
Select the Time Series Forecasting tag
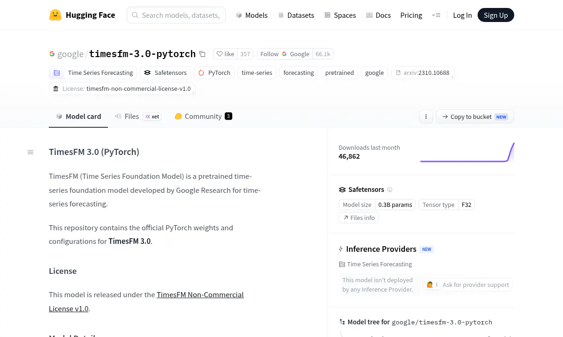[x=93, y=73]
